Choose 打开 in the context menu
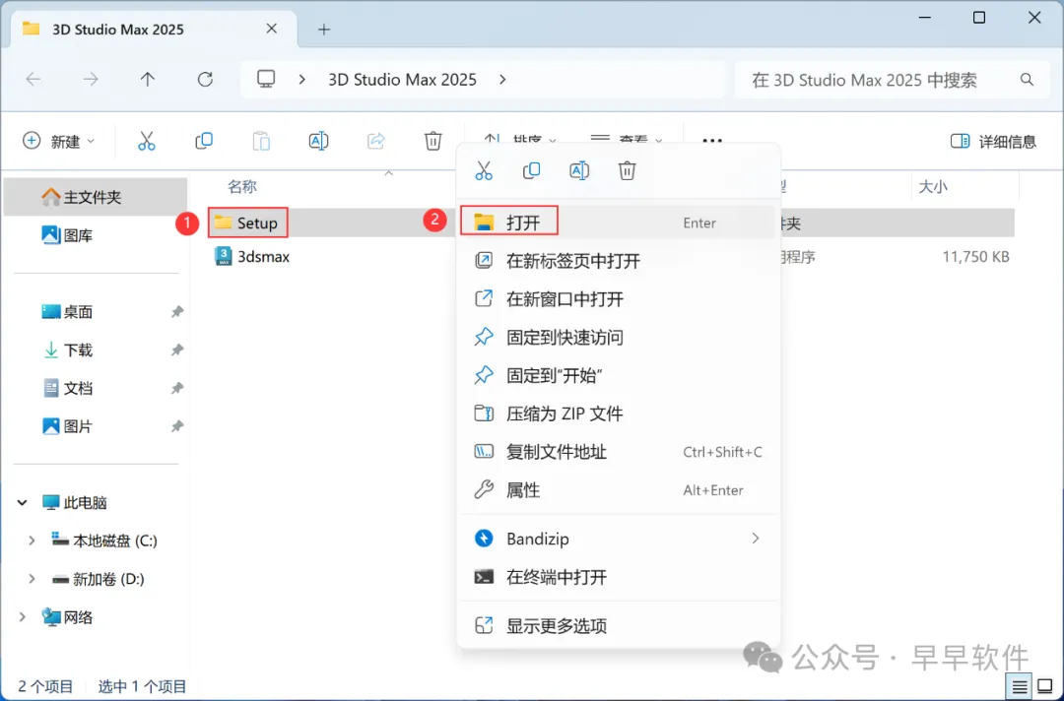The width and height of the screenshot is (1064, 701). 616,223
